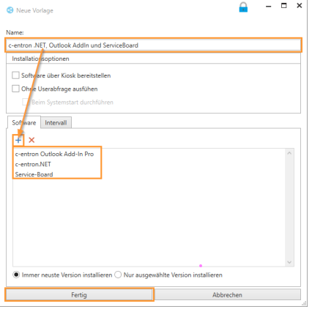312x309 pixels.
Task: Click the scroll down arrow in software list
Action: (x=289, y=262)
